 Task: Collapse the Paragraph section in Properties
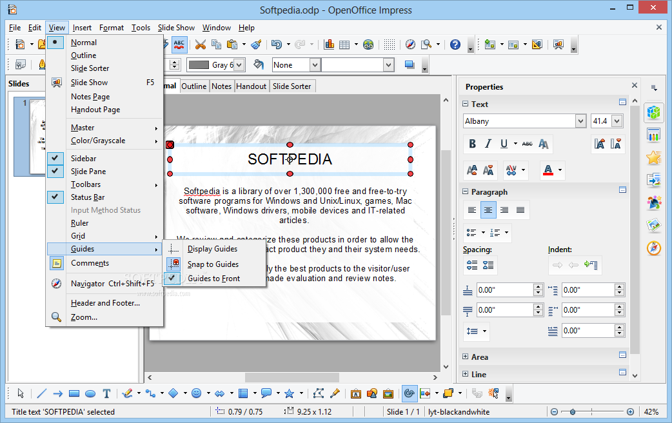pos(466,192)
